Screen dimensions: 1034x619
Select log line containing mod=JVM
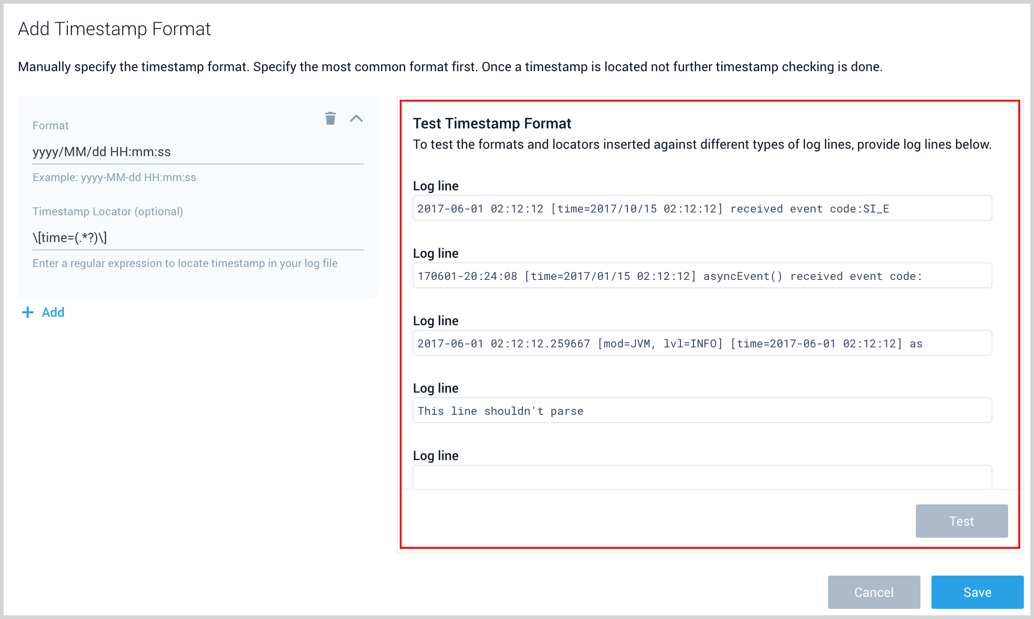point(702,343)
